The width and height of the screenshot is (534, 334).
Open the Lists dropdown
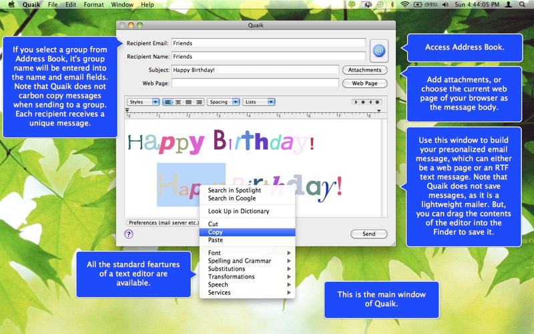(259, 102)
